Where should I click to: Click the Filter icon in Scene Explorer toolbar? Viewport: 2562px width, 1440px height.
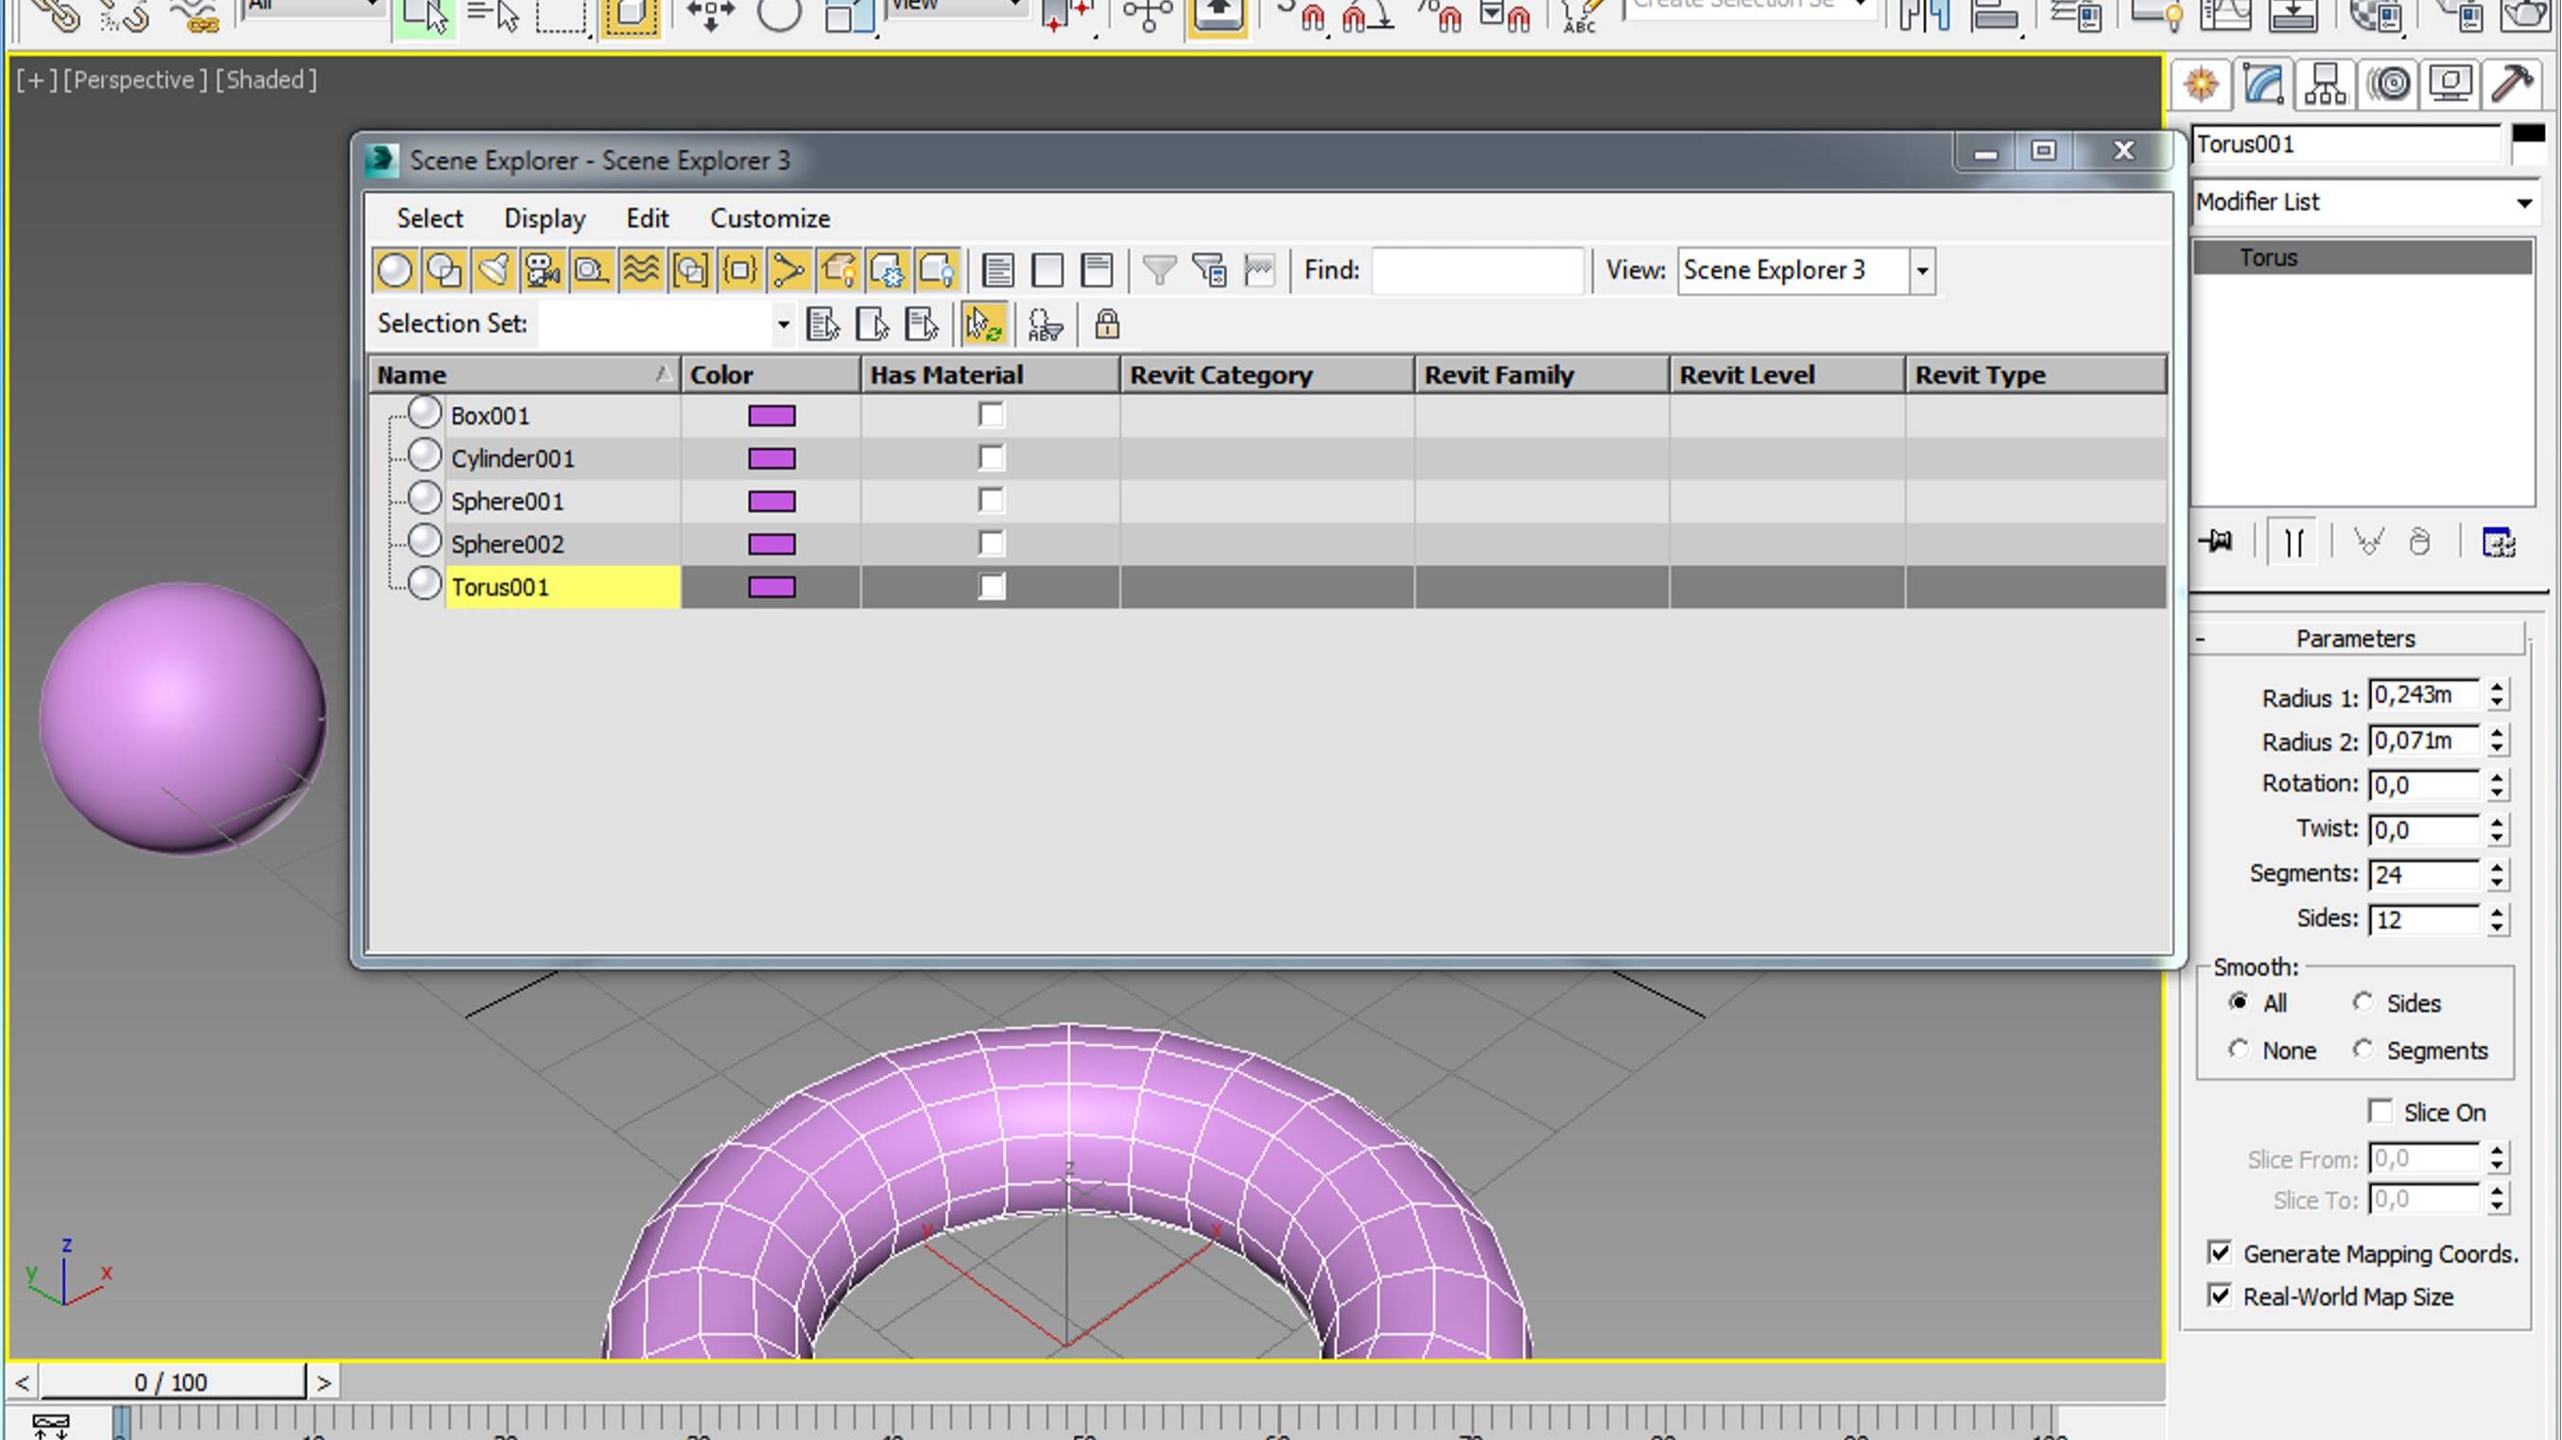point(1158,269)
